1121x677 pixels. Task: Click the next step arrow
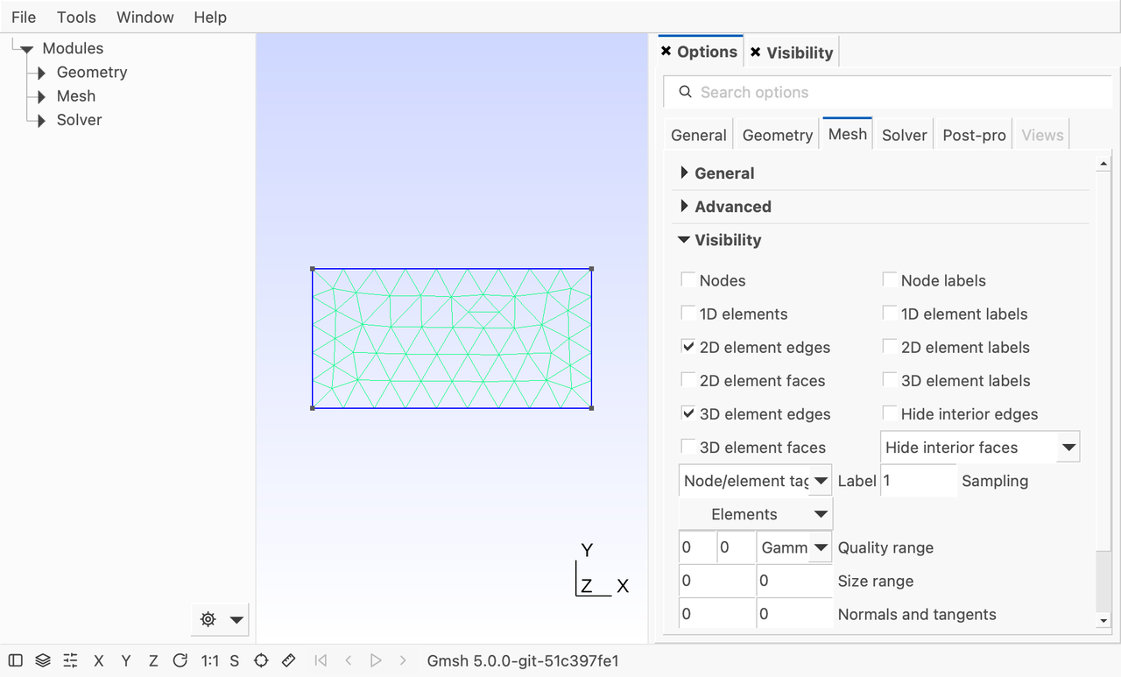coord(403,660)
